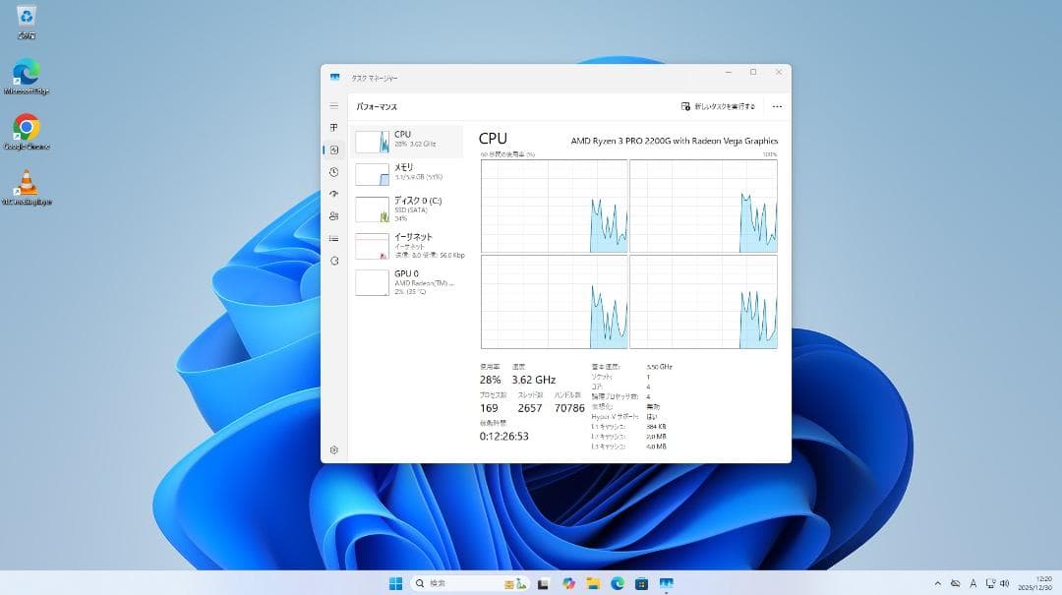This screenshot has height=595, width=1062.
Task: Open the App history page icon
Action: pos(332,172)
